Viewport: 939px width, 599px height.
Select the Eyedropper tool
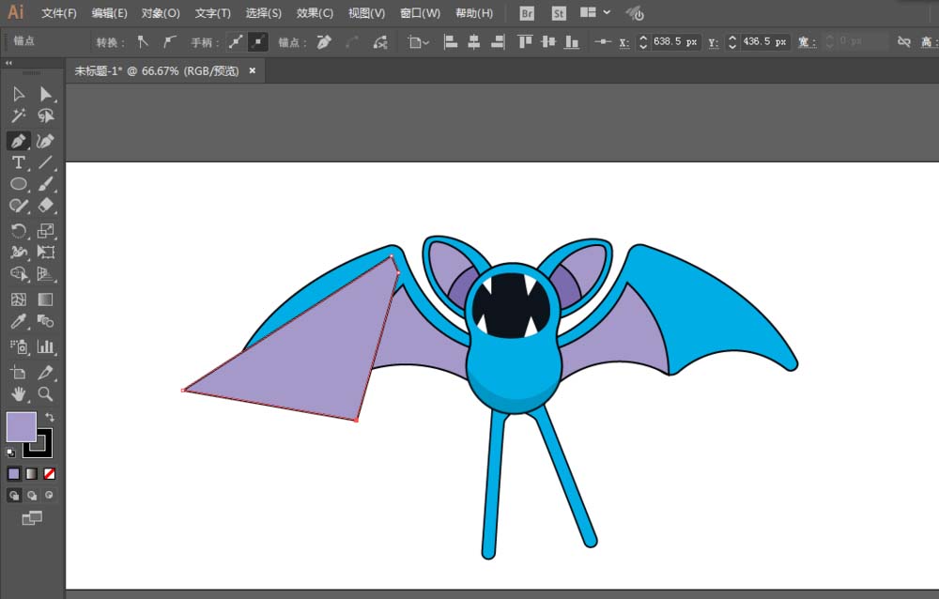click(19, 322)
